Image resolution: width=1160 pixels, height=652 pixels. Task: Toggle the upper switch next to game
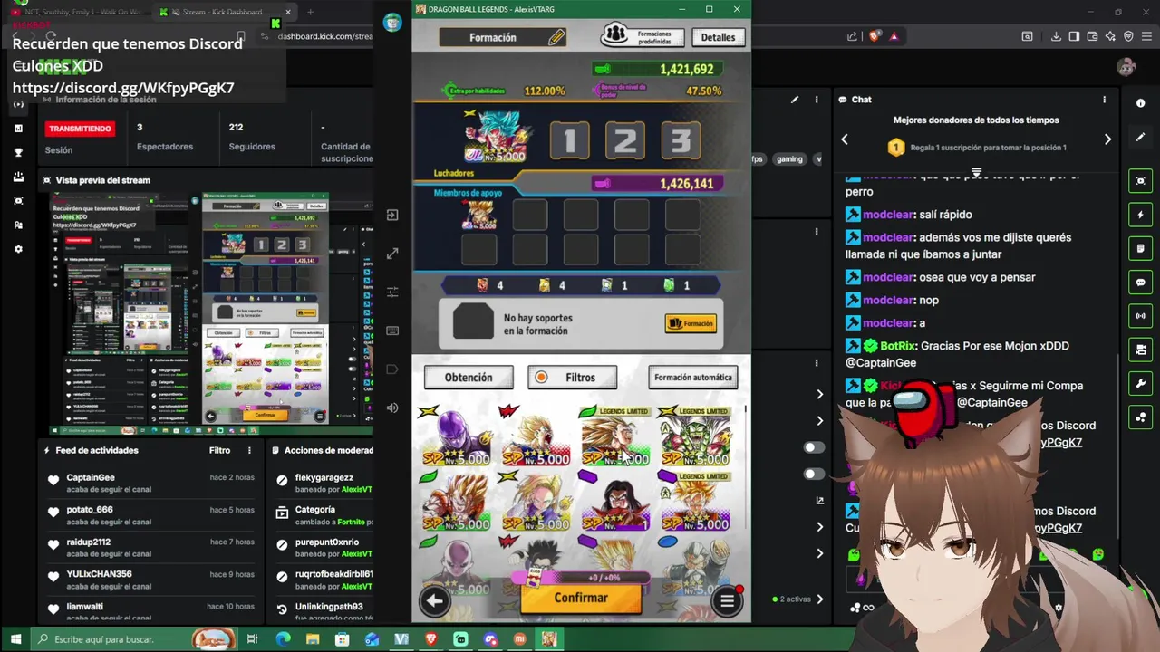(x=815, y=447)
